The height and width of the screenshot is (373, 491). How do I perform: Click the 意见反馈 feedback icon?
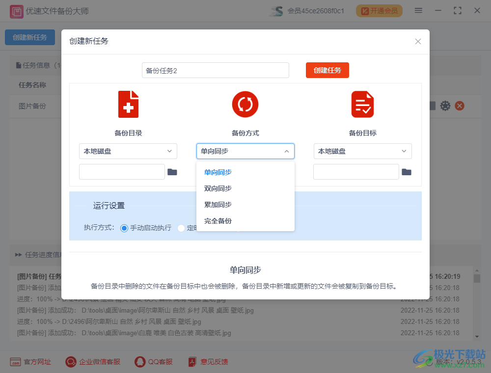(x=191, y=362)
